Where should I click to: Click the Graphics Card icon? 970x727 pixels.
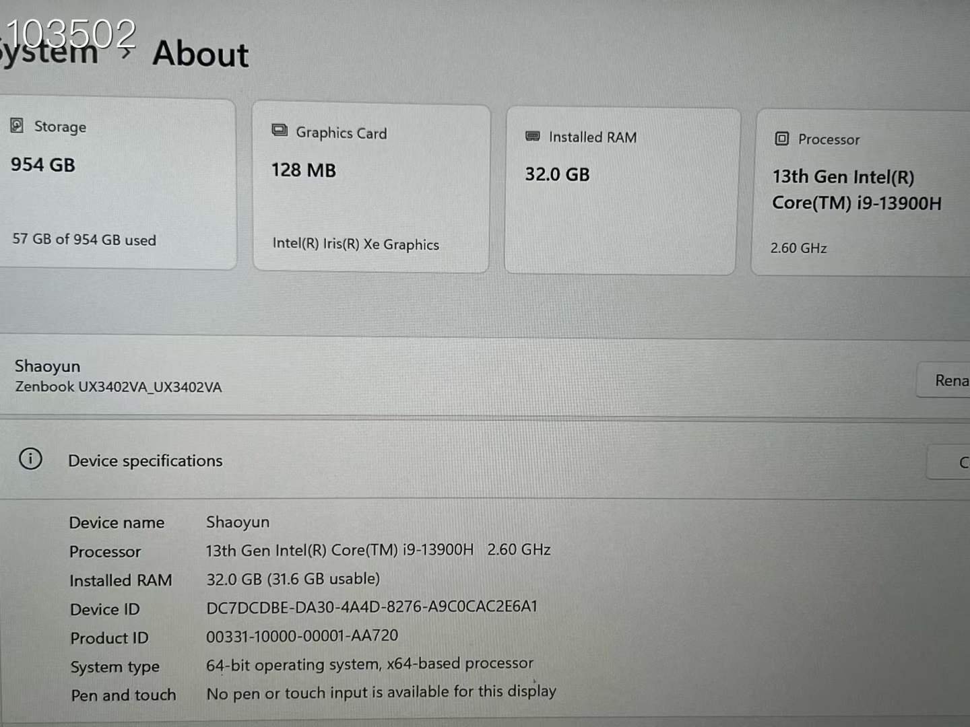280,130
